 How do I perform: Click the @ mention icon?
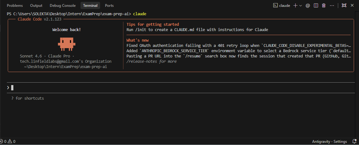[308, 6]
